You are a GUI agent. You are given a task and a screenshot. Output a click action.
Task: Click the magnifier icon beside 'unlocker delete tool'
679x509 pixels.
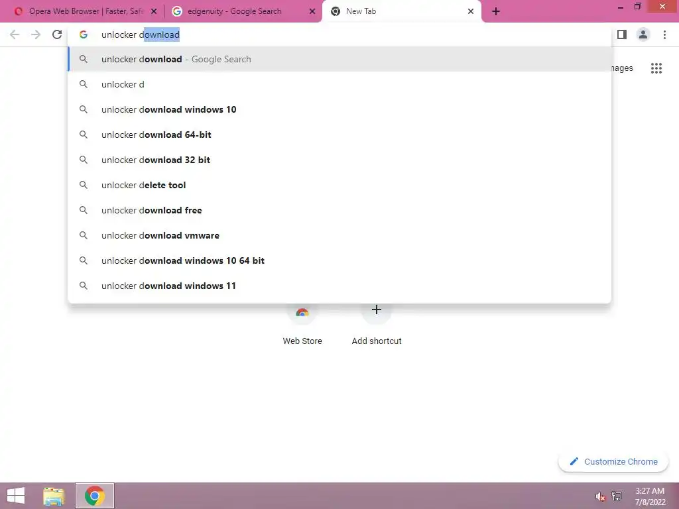point(83,185)
